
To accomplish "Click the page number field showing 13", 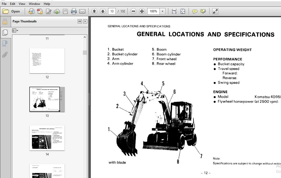I will [x=112, y=11].
